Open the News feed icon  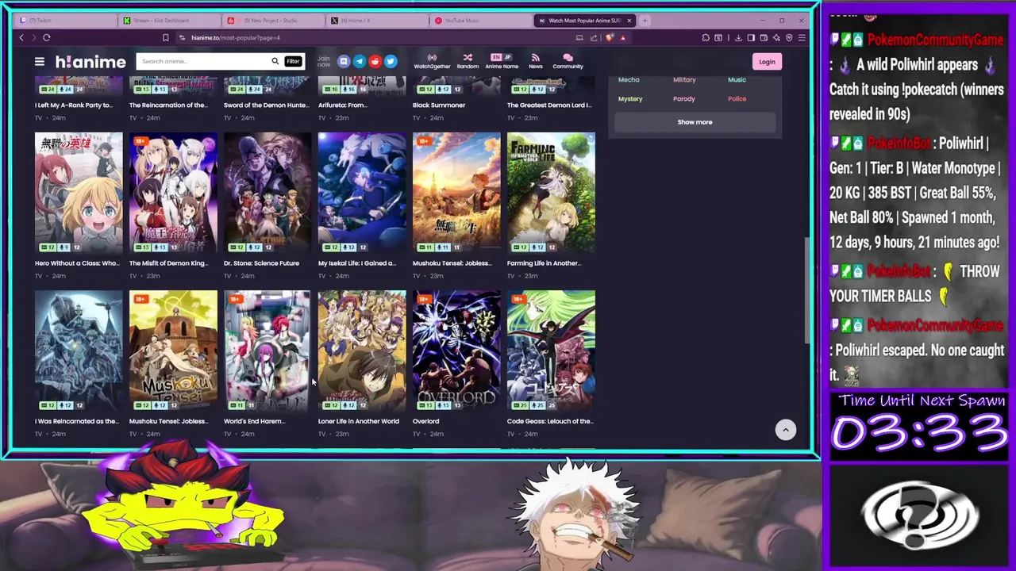[x=536, y=61]
